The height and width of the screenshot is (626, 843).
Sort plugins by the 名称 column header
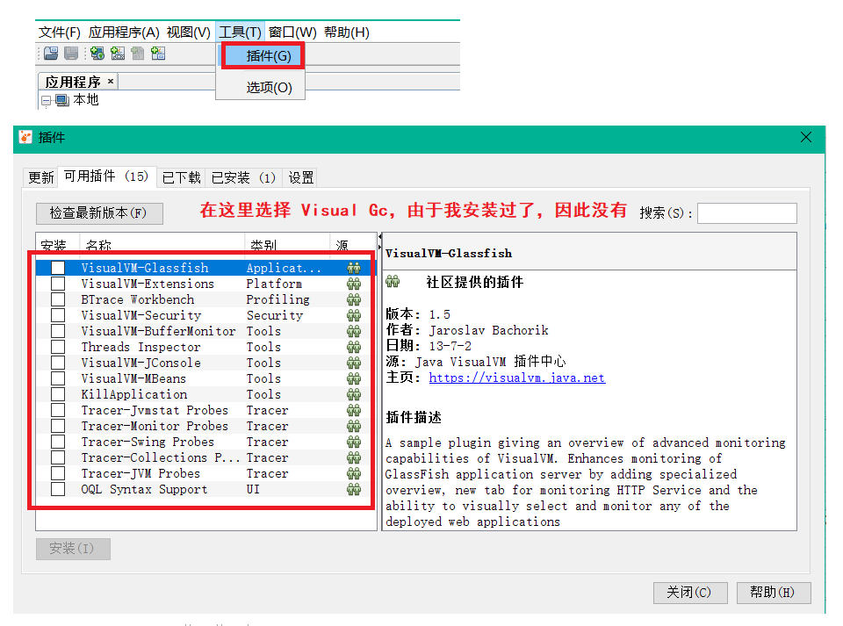[162, 245]
